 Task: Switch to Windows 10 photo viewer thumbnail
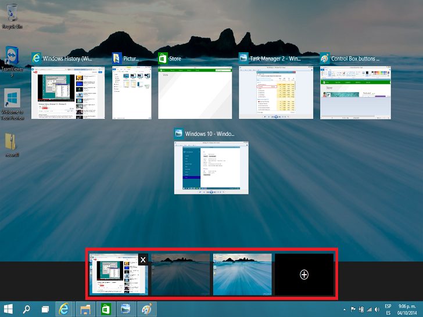[212, 168]
